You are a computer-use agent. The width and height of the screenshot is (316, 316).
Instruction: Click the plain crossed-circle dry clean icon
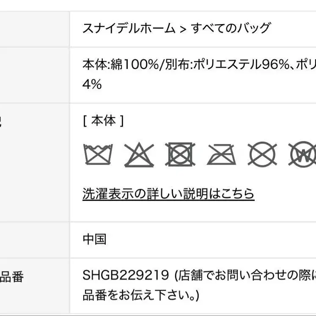(x=262, y=154)
